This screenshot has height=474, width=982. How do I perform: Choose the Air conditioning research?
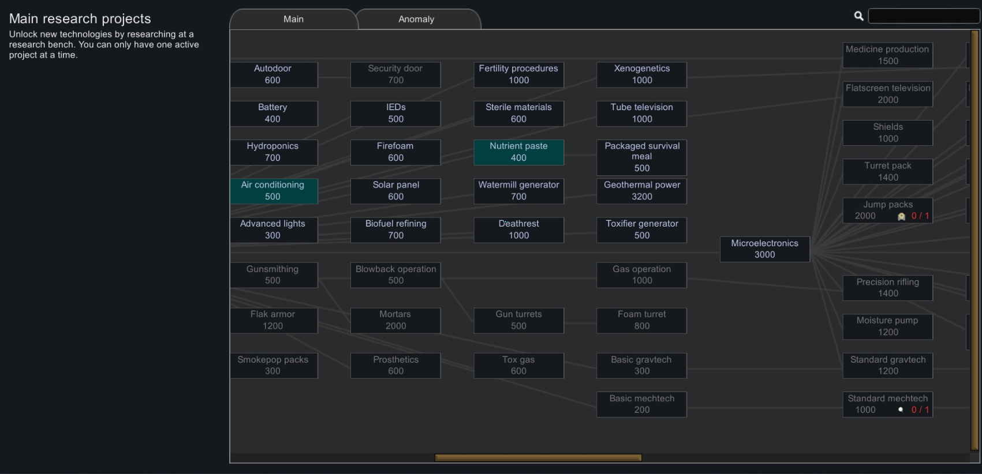[x=273, y=191]
